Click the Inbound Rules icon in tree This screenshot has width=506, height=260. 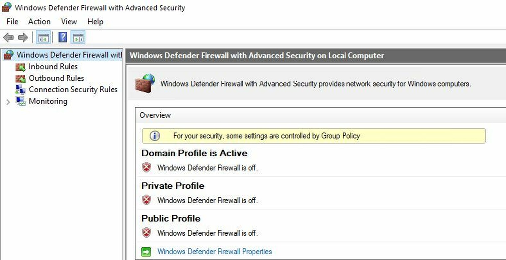tap(21, 67)
